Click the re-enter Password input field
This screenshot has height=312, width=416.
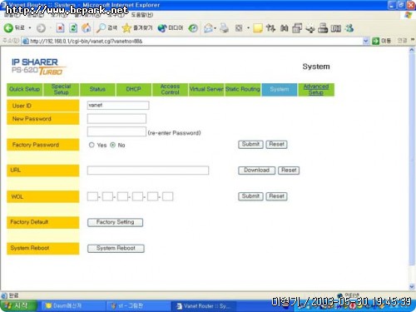[x=116, y=131]
